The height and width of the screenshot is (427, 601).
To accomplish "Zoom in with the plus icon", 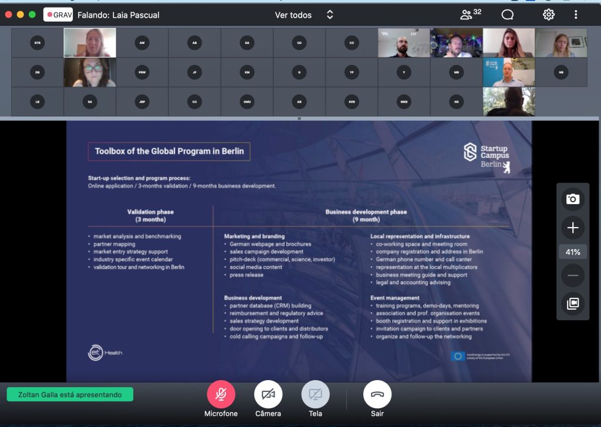I will (572, 228).
